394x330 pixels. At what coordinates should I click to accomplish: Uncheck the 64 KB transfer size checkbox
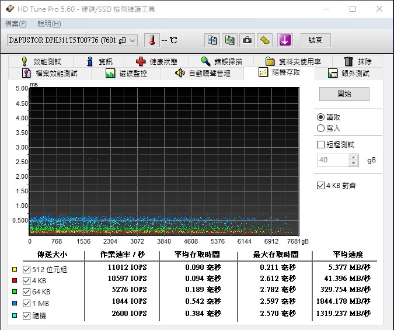point(26,292)
